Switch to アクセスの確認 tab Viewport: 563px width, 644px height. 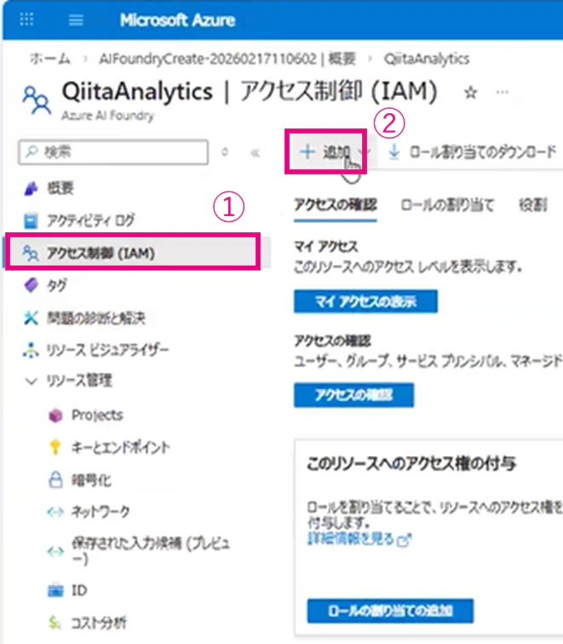point(336,204)
